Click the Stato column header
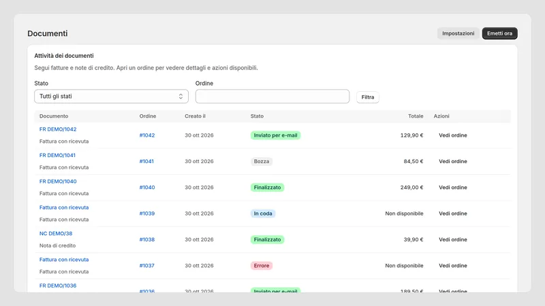545x306 pixels. 257,116
